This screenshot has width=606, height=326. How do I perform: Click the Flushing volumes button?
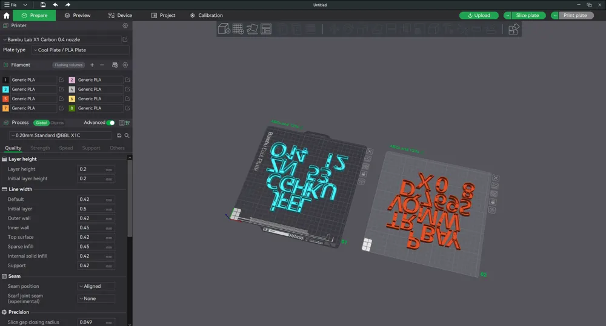[x=68, y=65]
